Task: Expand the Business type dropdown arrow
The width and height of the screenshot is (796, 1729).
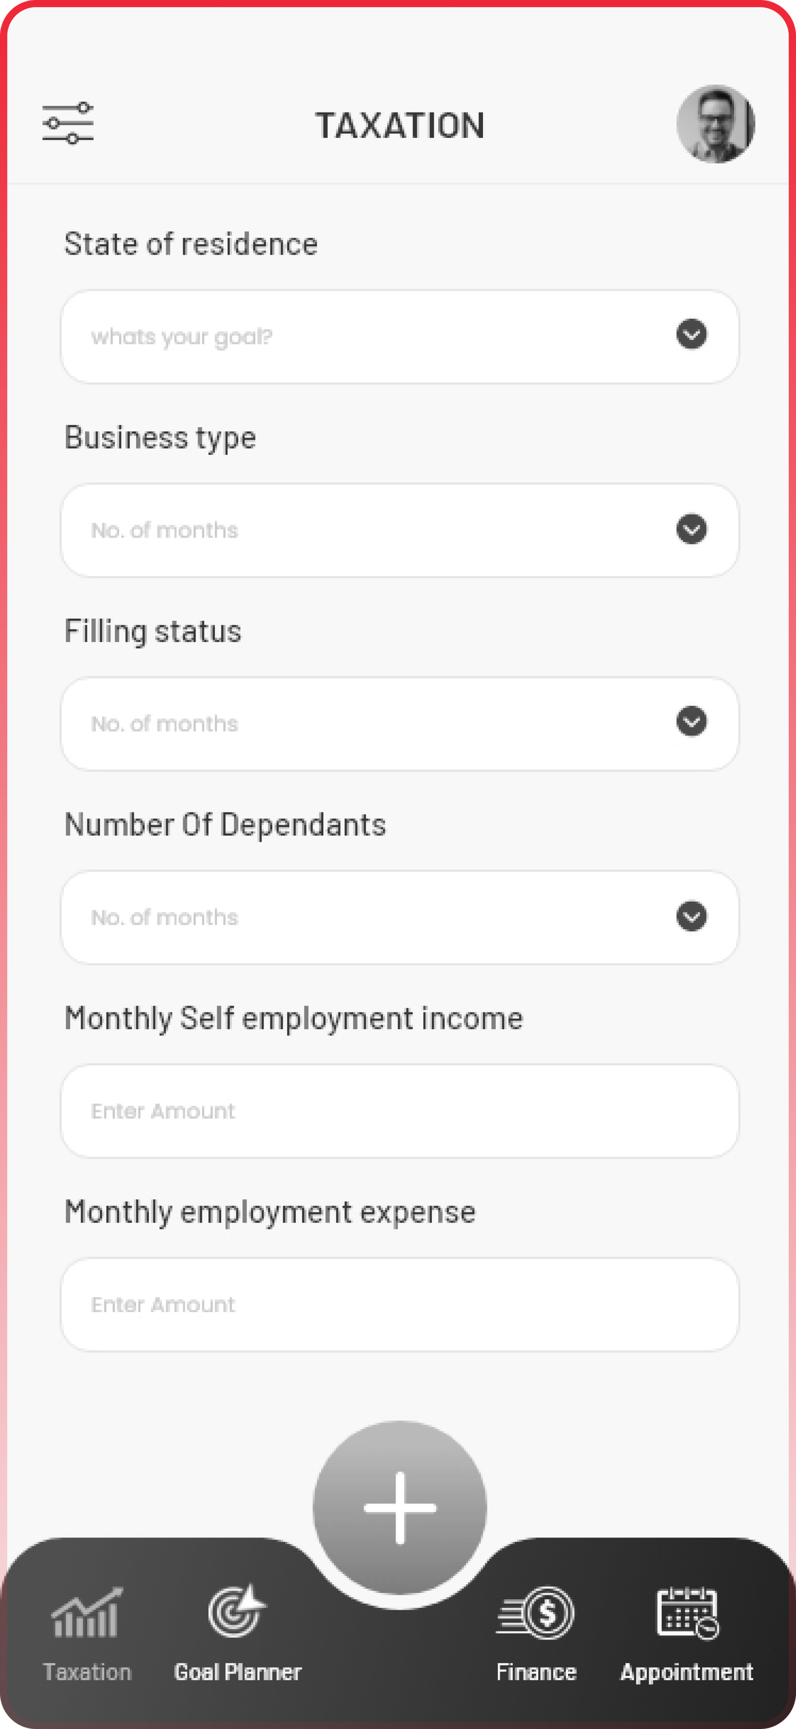Action: coord(692,529)
